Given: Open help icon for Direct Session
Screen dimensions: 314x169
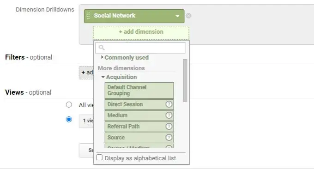Looking at the screenshot, I should [x=169, y=104].
